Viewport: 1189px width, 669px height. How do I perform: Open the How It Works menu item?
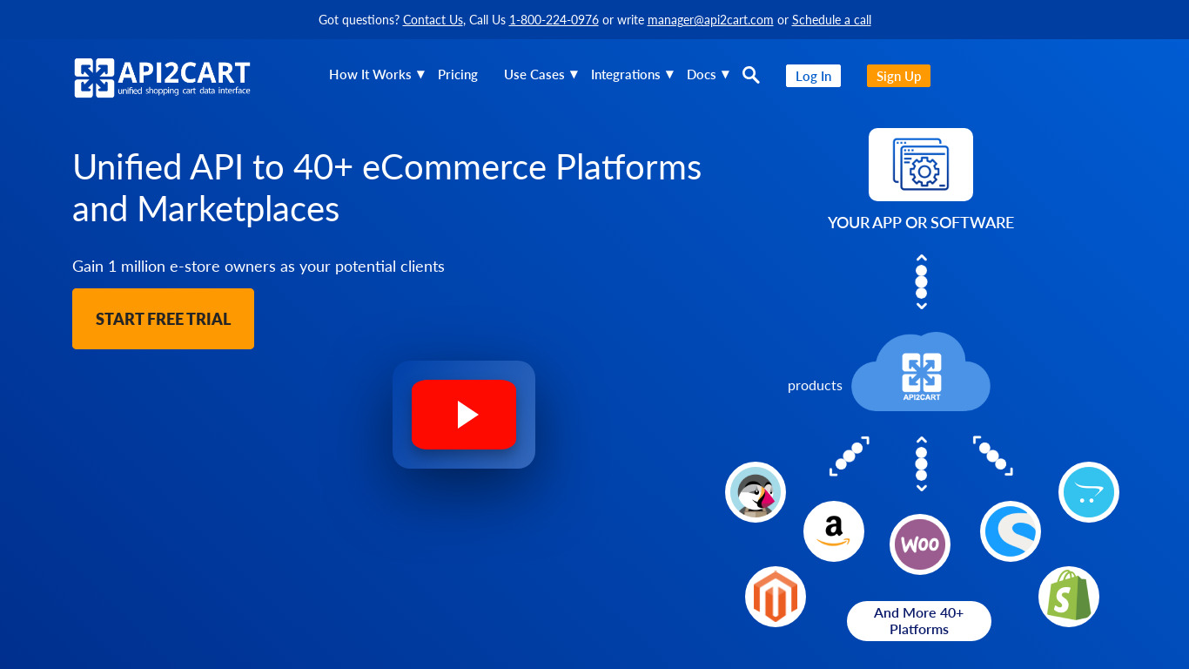point(370,75)
